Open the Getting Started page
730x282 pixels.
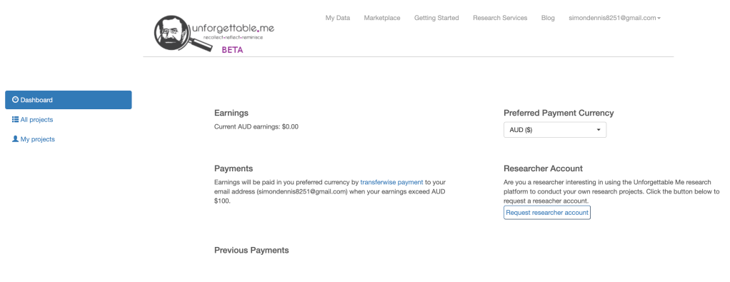[x=436, y=18]
